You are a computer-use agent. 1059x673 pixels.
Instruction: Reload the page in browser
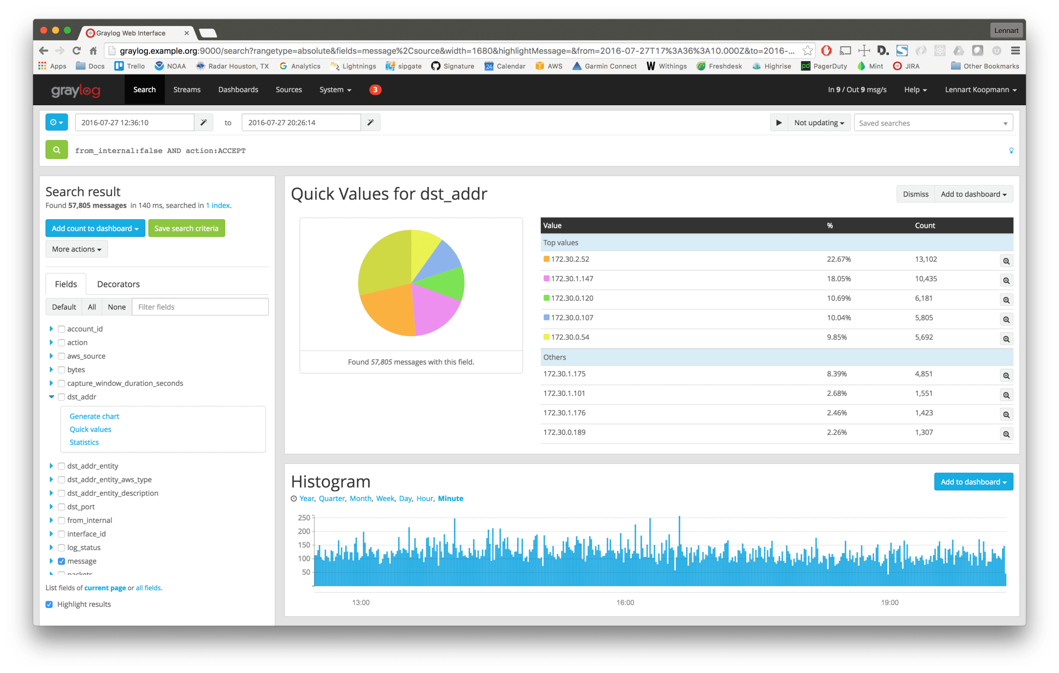point(77,50)
